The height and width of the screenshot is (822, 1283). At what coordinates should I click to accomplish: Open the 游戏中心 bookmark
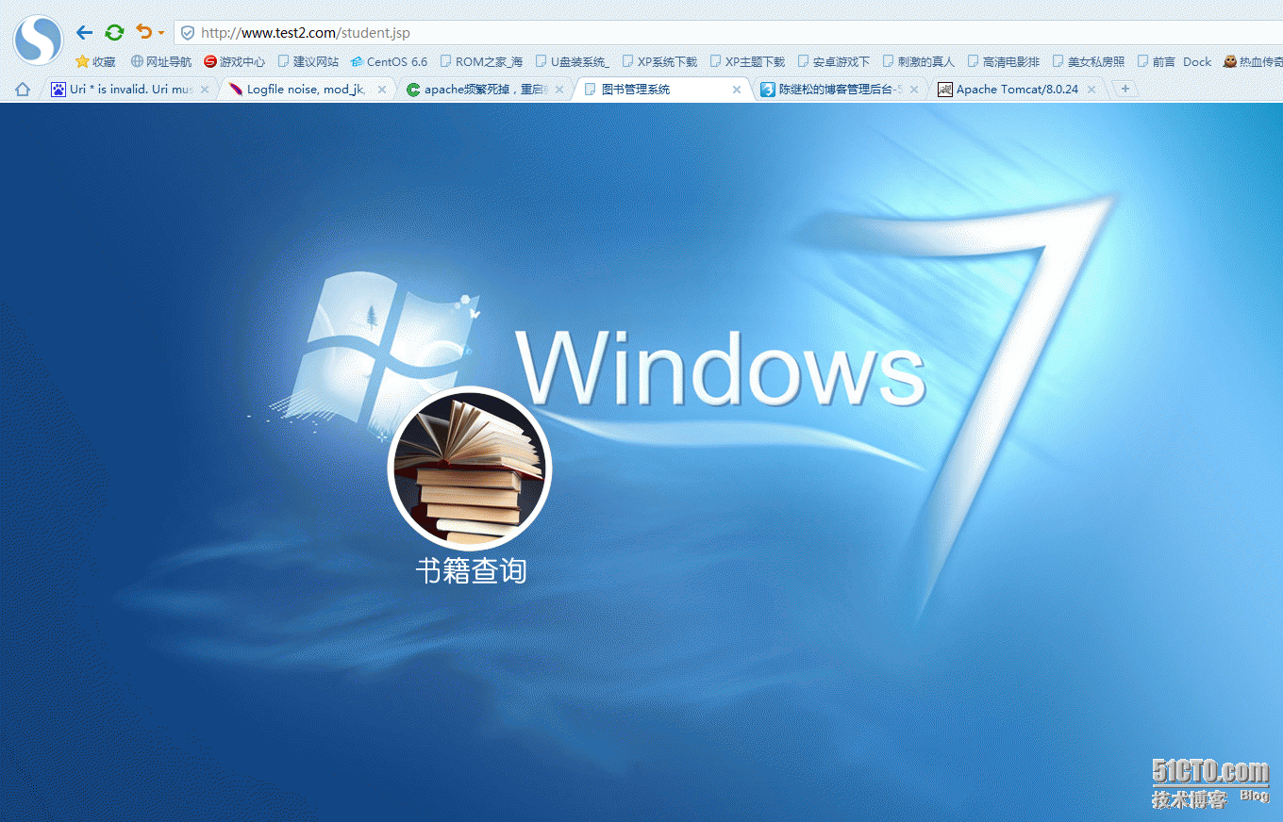click(x=235, y=61)
